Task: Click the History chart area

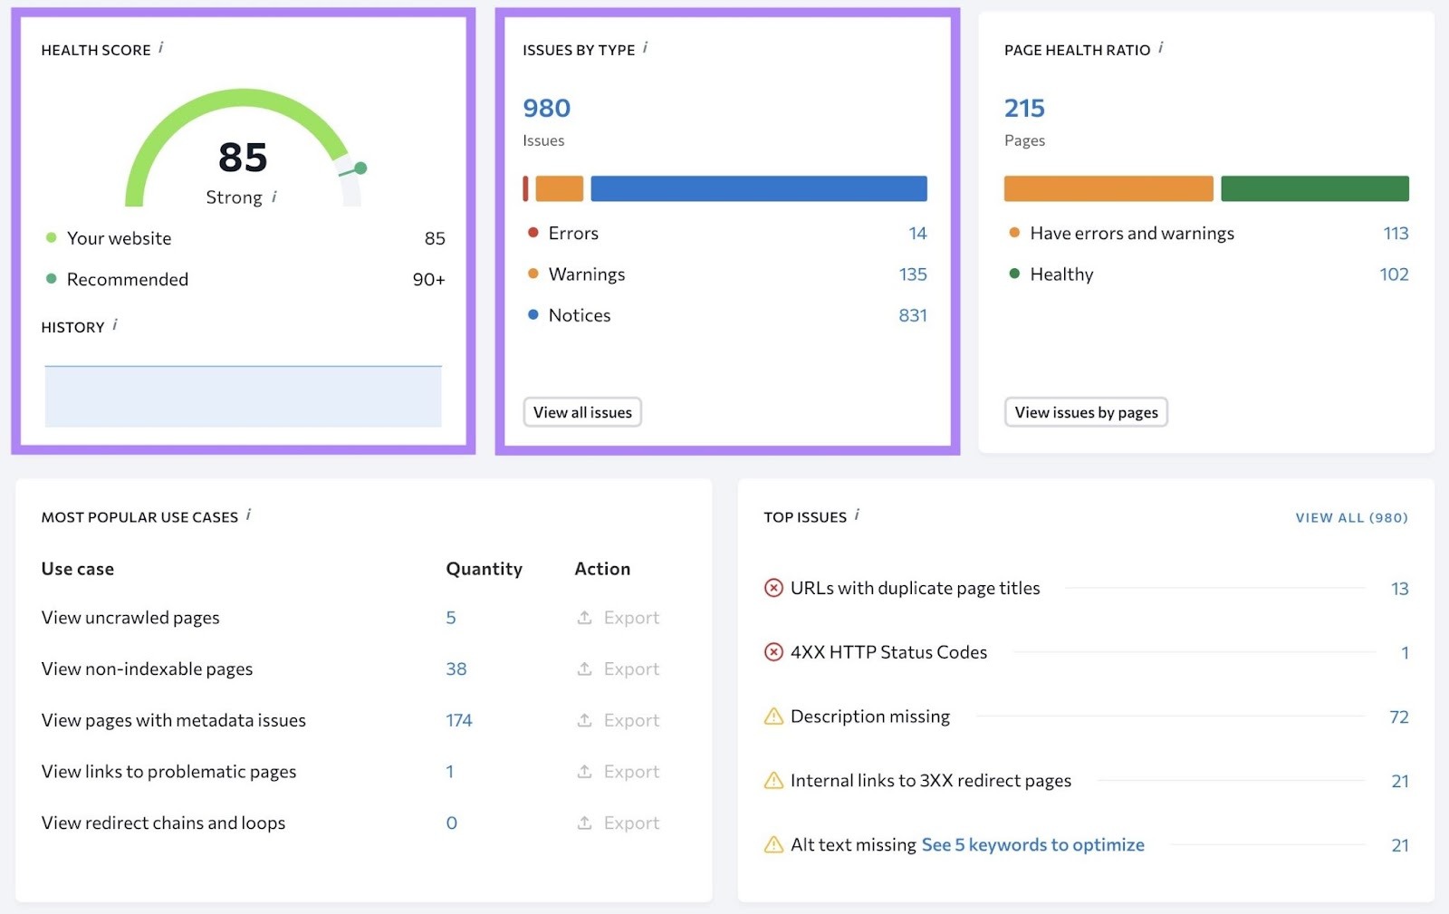Action: point(243,395)
